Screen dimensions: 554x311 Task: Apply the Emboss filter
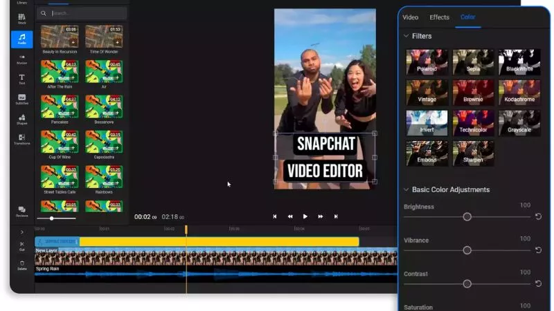coord(427,153)
